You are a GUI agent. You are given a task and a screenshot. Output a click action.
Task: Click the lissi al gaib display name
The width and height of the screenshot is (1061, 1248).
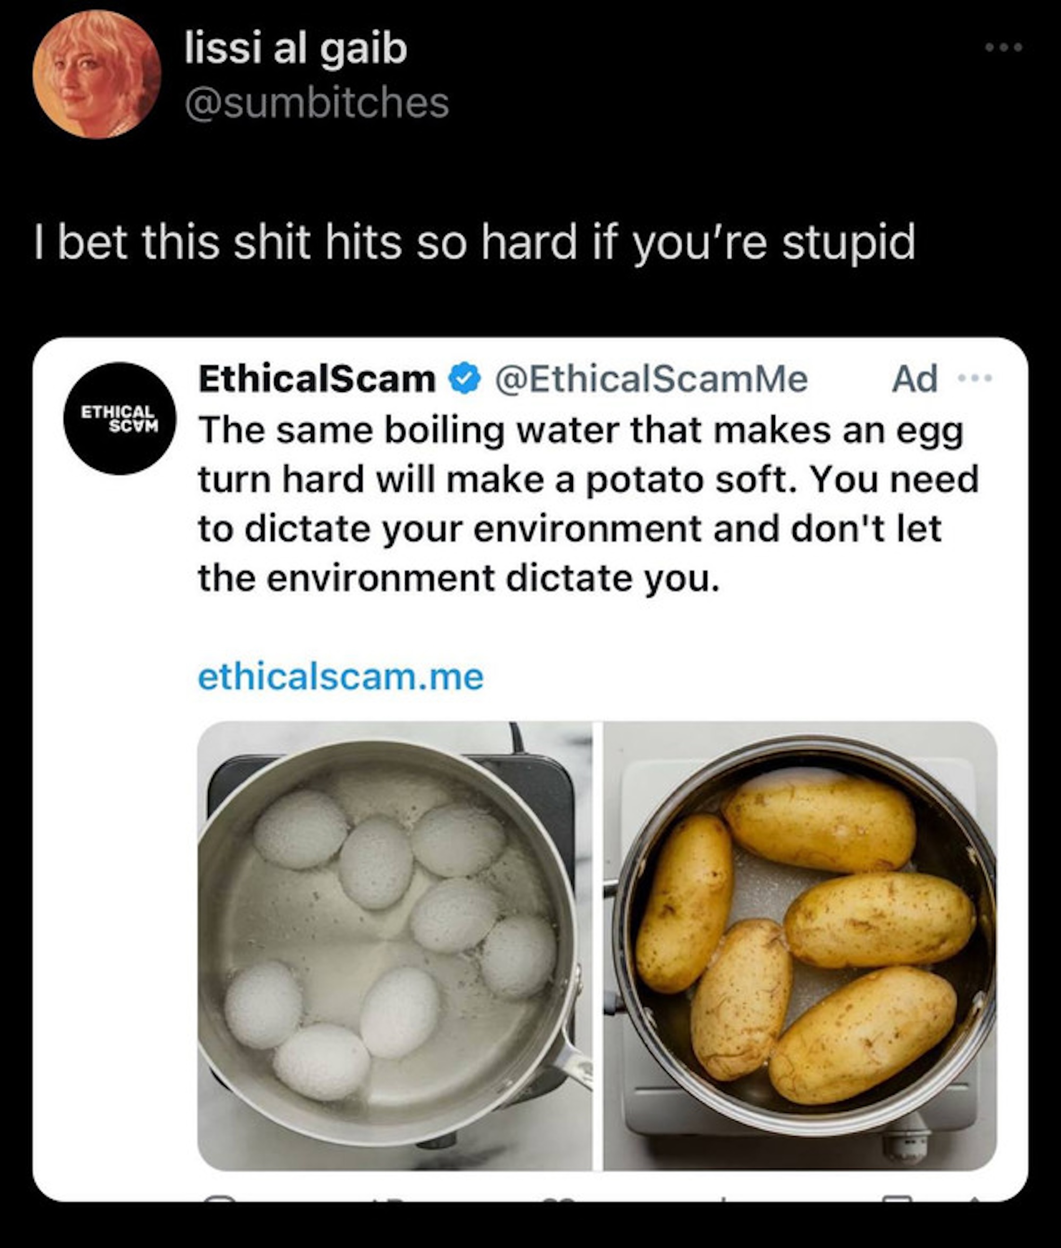coord(296,48)
